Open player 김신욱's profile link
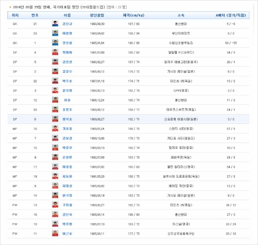 (67, 214)
